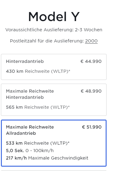Click the Model Y heading
Screen dimensions: 114x171
point(54,17)
